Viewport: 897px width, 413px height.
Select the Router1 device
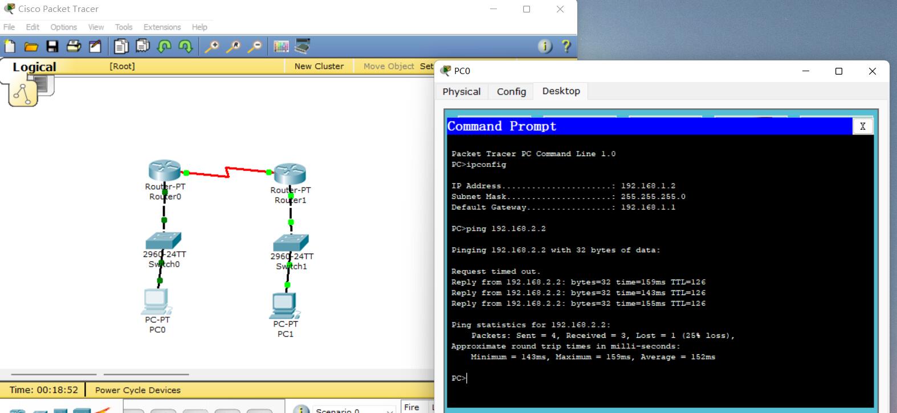point(290,174)
